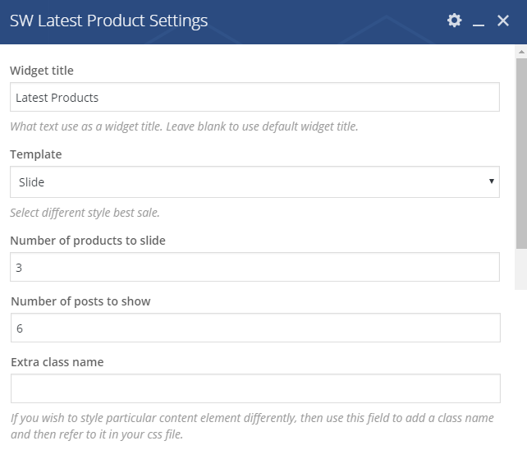Click the Template dropdown arrow

[x=492, y=181]
